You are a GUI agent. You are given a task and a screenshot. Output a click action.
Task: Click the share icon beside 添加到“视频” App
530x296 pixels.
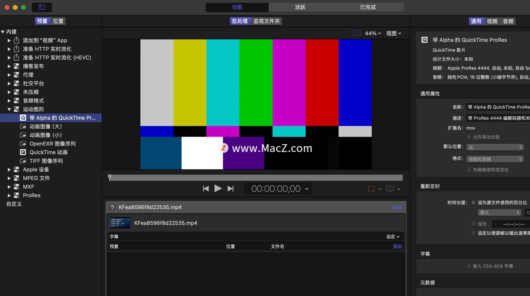coord(17,40)
